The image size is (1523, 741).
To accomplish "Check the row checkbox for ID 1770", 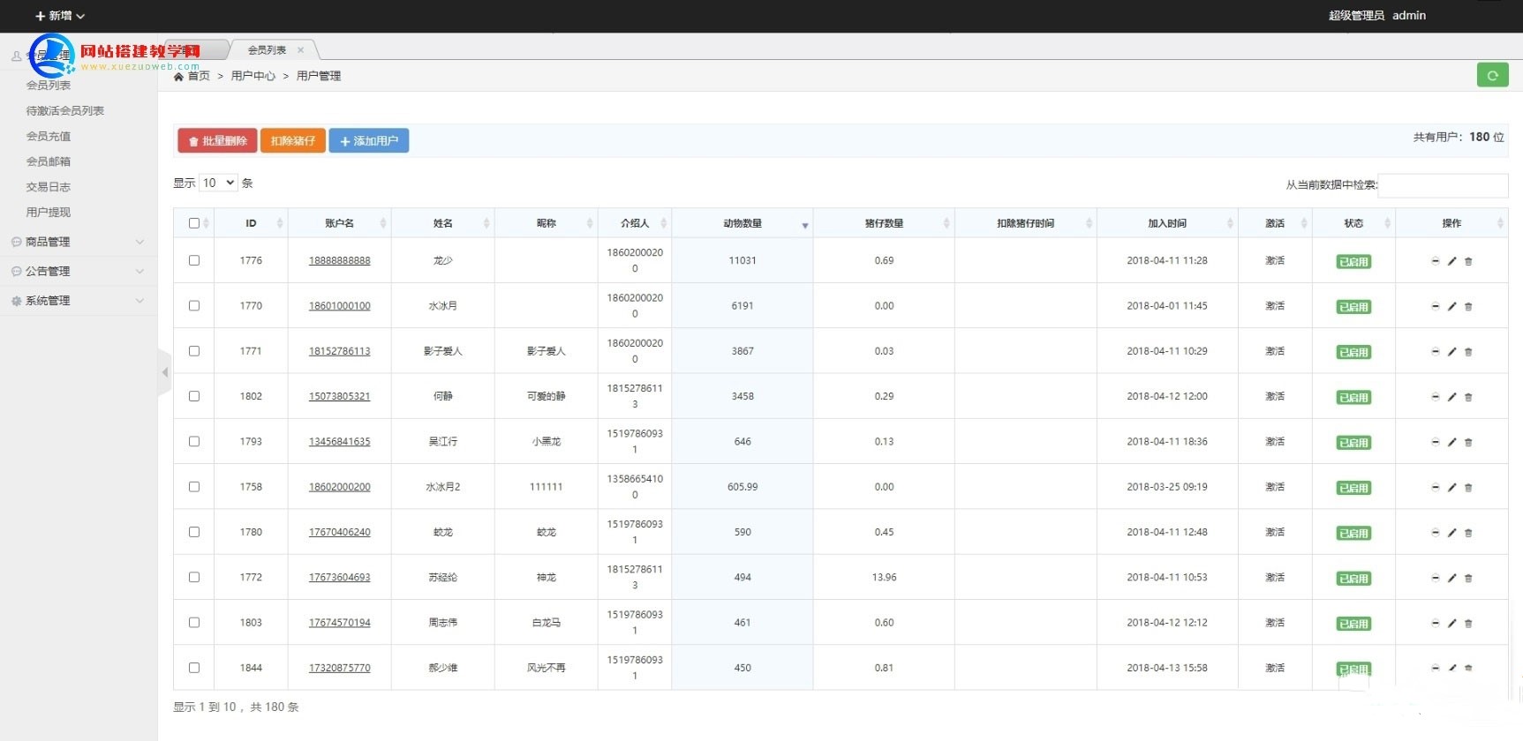I will (194, 305).
